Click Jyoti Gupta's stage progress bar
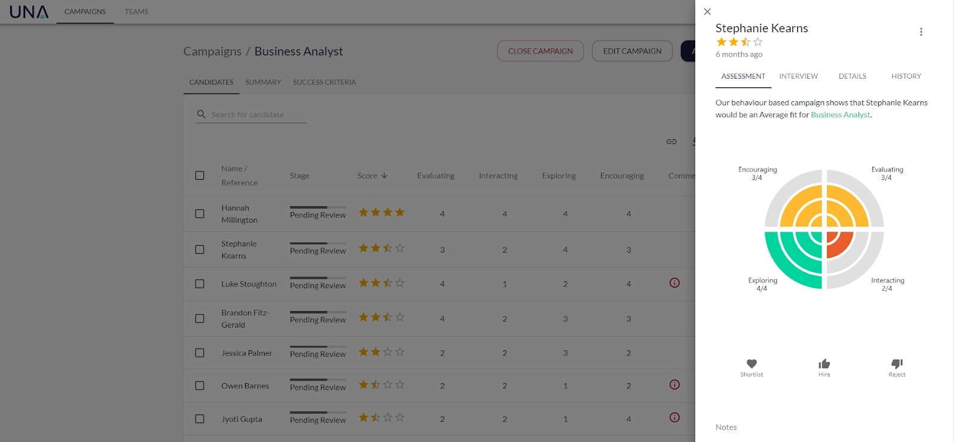Screen dimensions: 954x442 (318, 412)
